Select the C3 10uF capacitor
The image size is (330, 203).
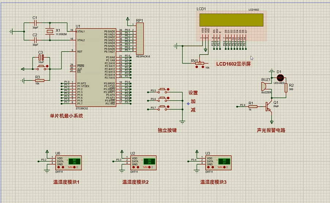pyautogui.click(x=42, y=58)
